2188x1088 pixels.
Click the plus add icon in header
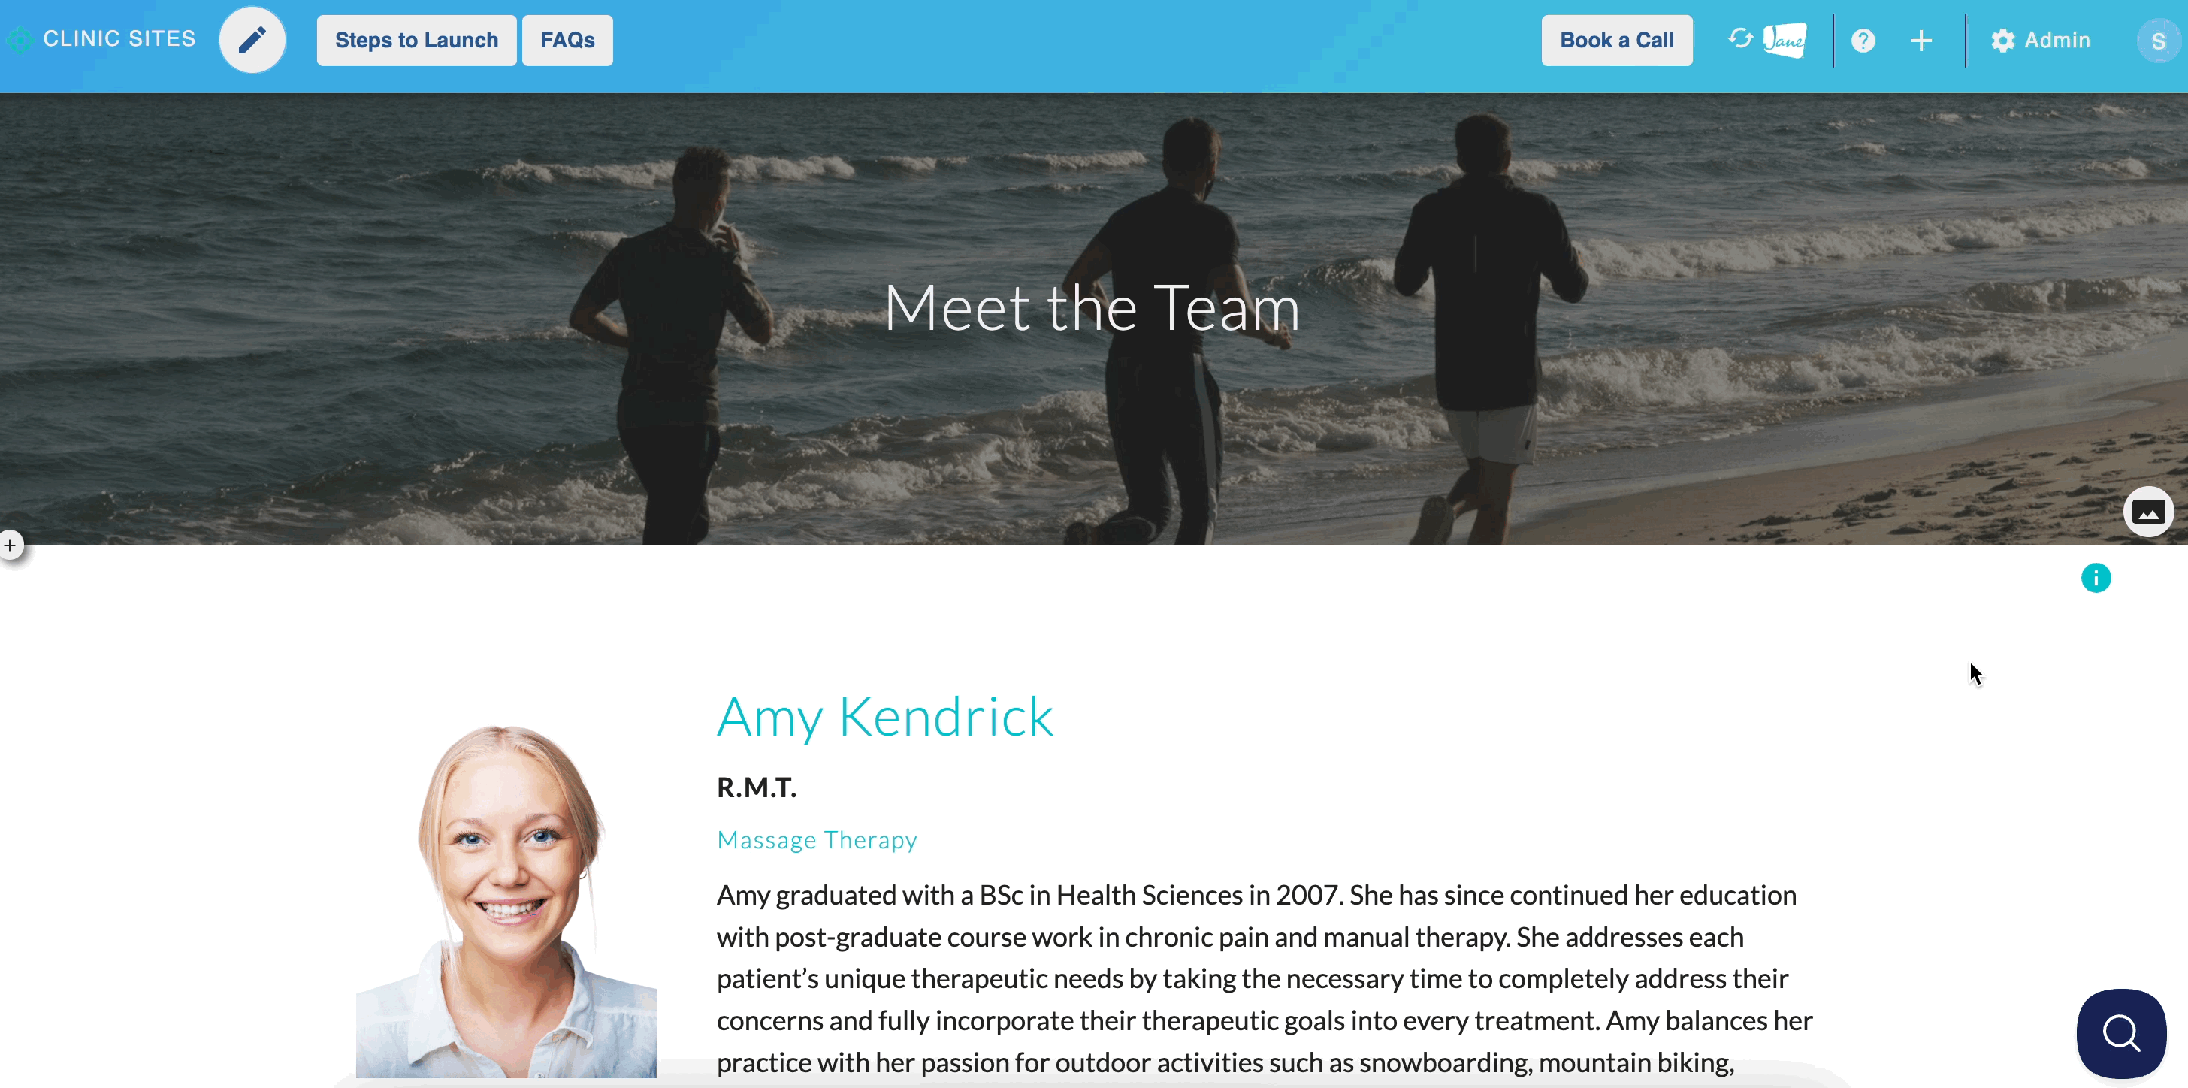click(1921, 41)
